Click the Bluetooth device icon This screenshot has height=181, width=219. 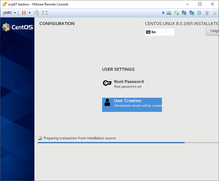199,13
